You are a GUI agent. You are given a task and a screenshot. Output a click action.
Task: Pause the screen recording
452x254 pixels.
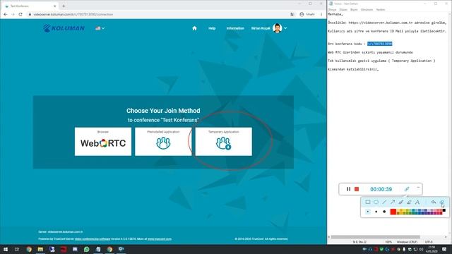click(x=348, y=189)
